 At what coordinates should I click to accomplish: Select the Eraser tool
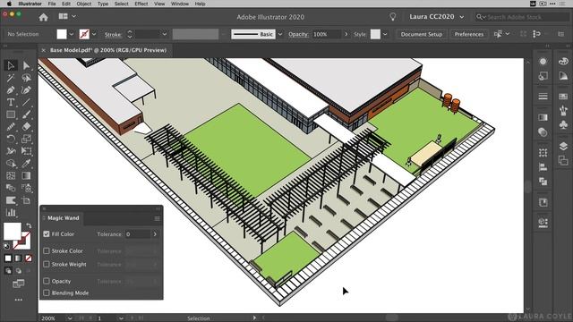point(26,127)
